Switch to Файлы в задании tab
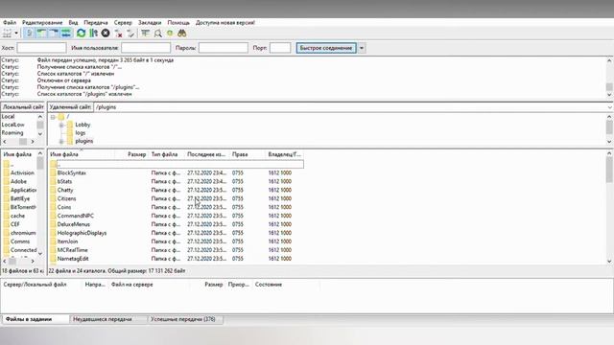 click(x=35, y=319)
